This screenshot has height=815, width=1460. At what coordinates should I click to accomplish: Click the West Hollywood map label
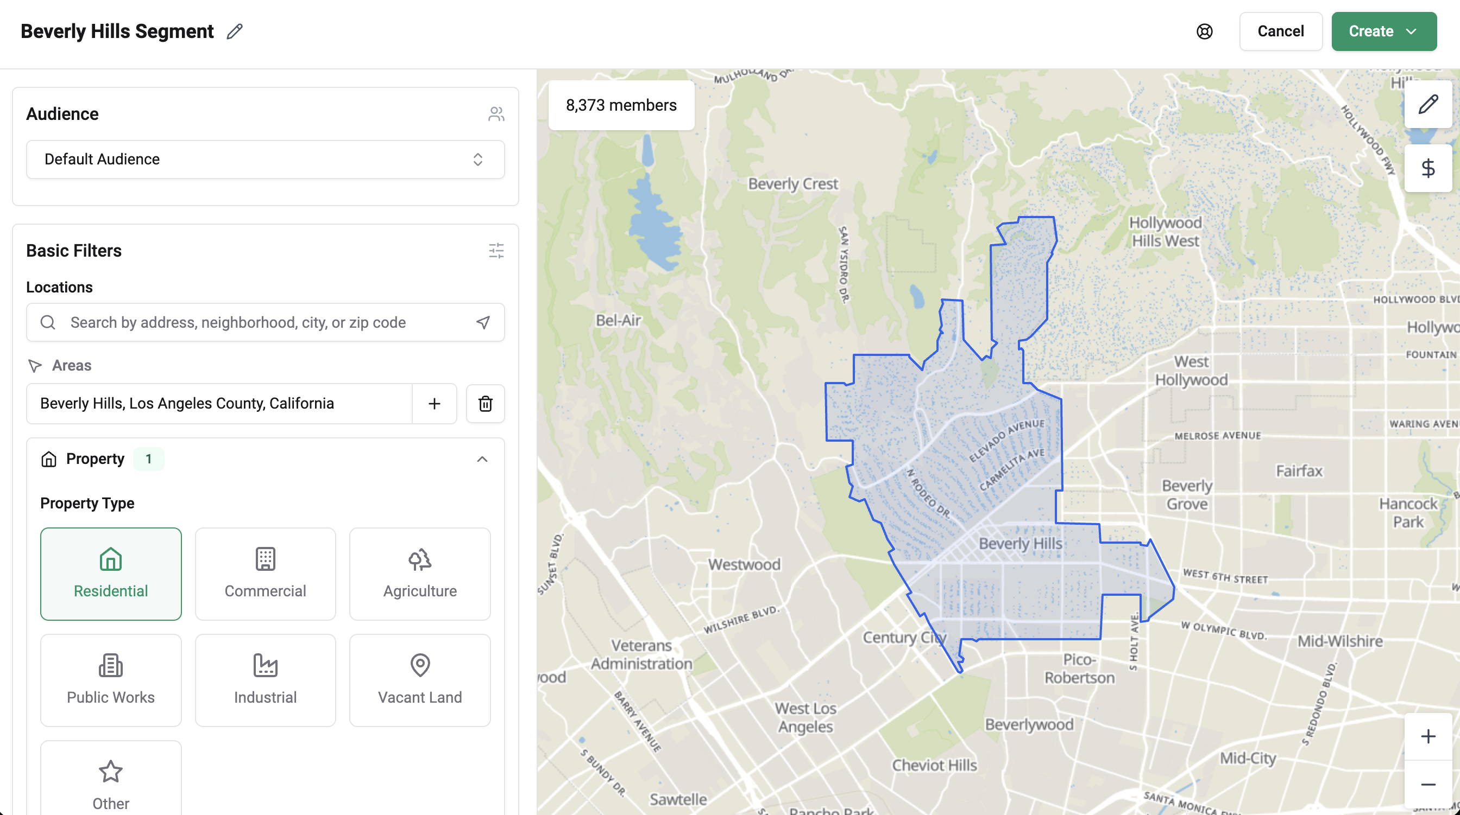1191,371
